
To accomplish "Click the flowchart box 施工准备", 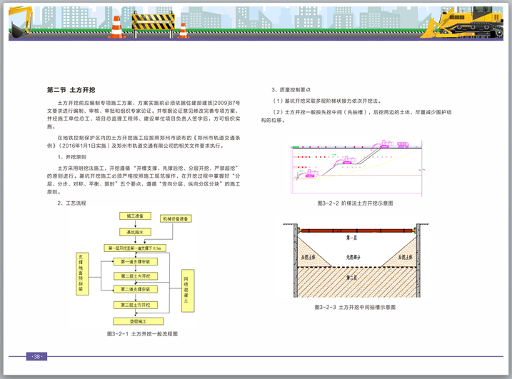I will coord(135,216).
